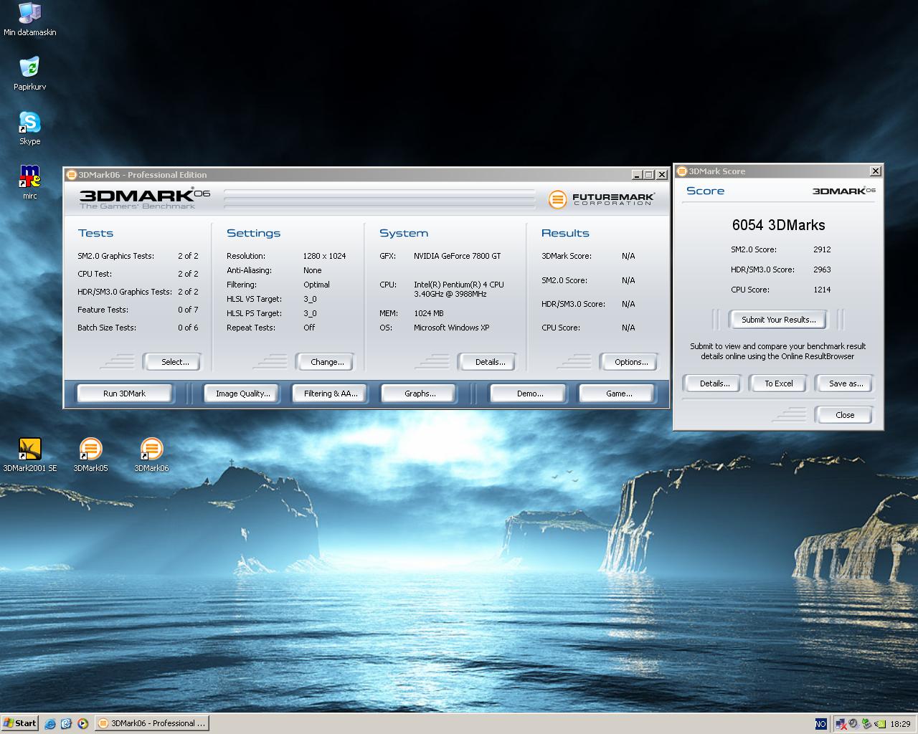Open the NVIDIA tray icon
This screenshot has width=918, height=734.
(x=879, y=724)
